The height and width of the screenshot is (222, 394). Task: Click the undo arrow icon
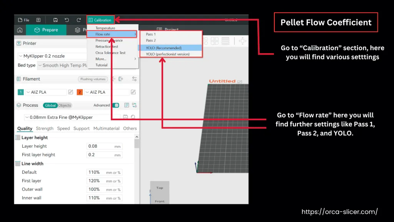[67, 20]
